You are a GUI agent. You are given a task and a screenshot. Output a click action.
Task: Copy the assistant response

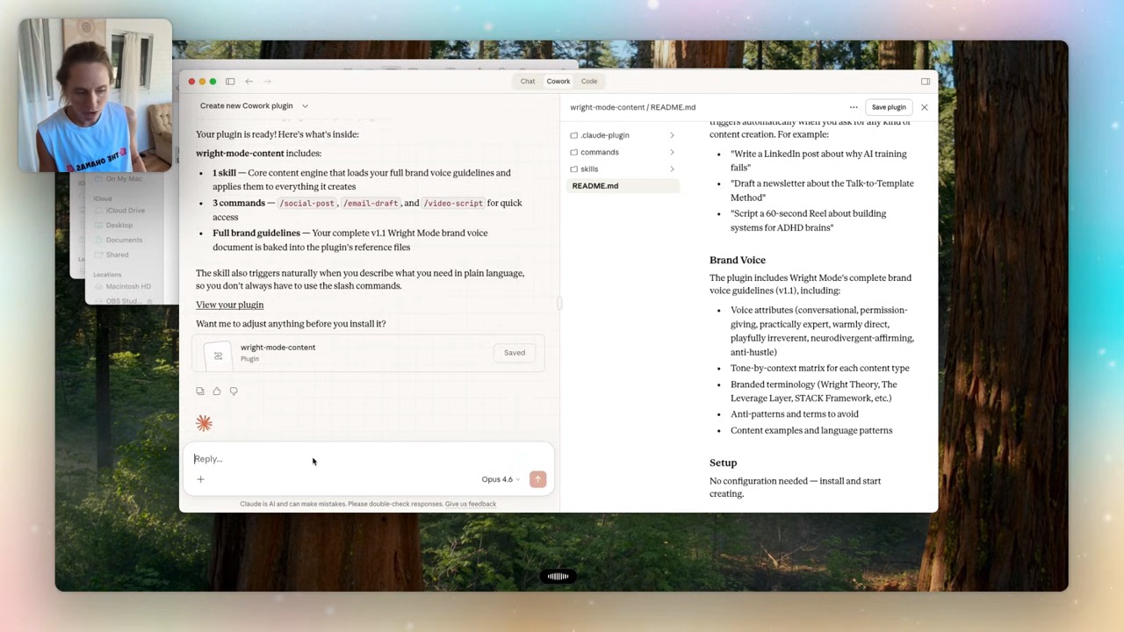coord(200,391)
